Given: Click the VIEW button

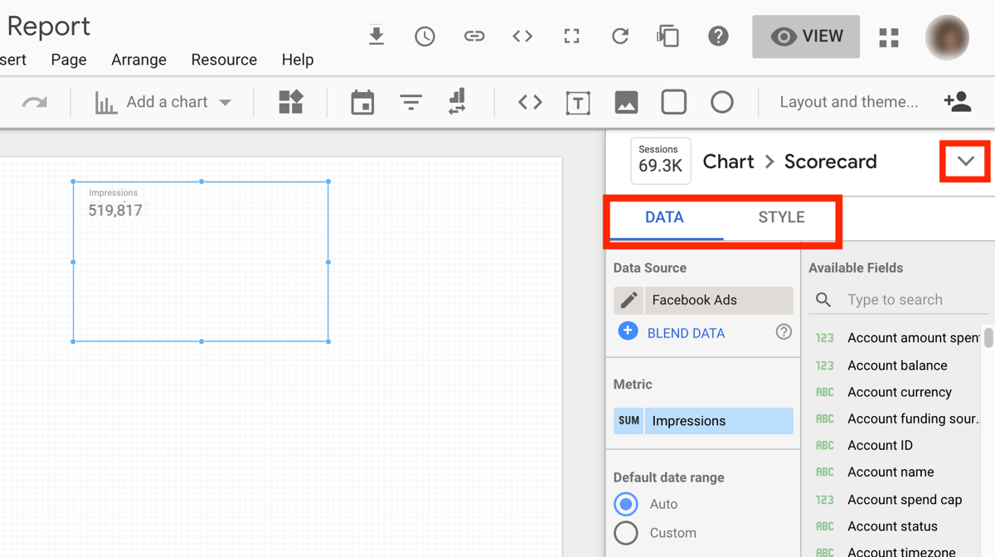Looking at the screenshot, I should pos(806,36).
